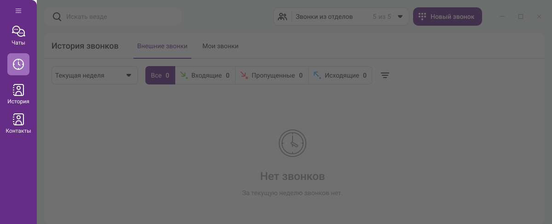Expand the Текущая неделя period dropdown
Screen dimensions: 552x224
click(94, 75)
